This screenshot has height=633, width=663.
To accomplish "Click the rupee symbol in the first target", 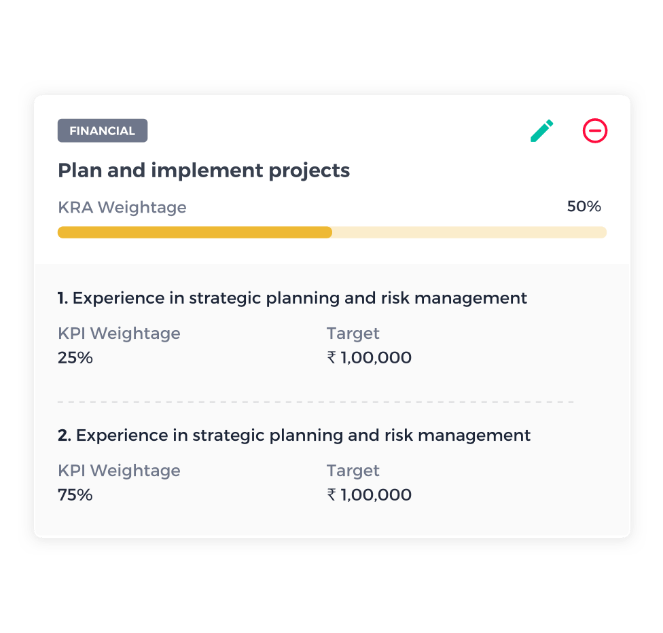I will 331,358.
